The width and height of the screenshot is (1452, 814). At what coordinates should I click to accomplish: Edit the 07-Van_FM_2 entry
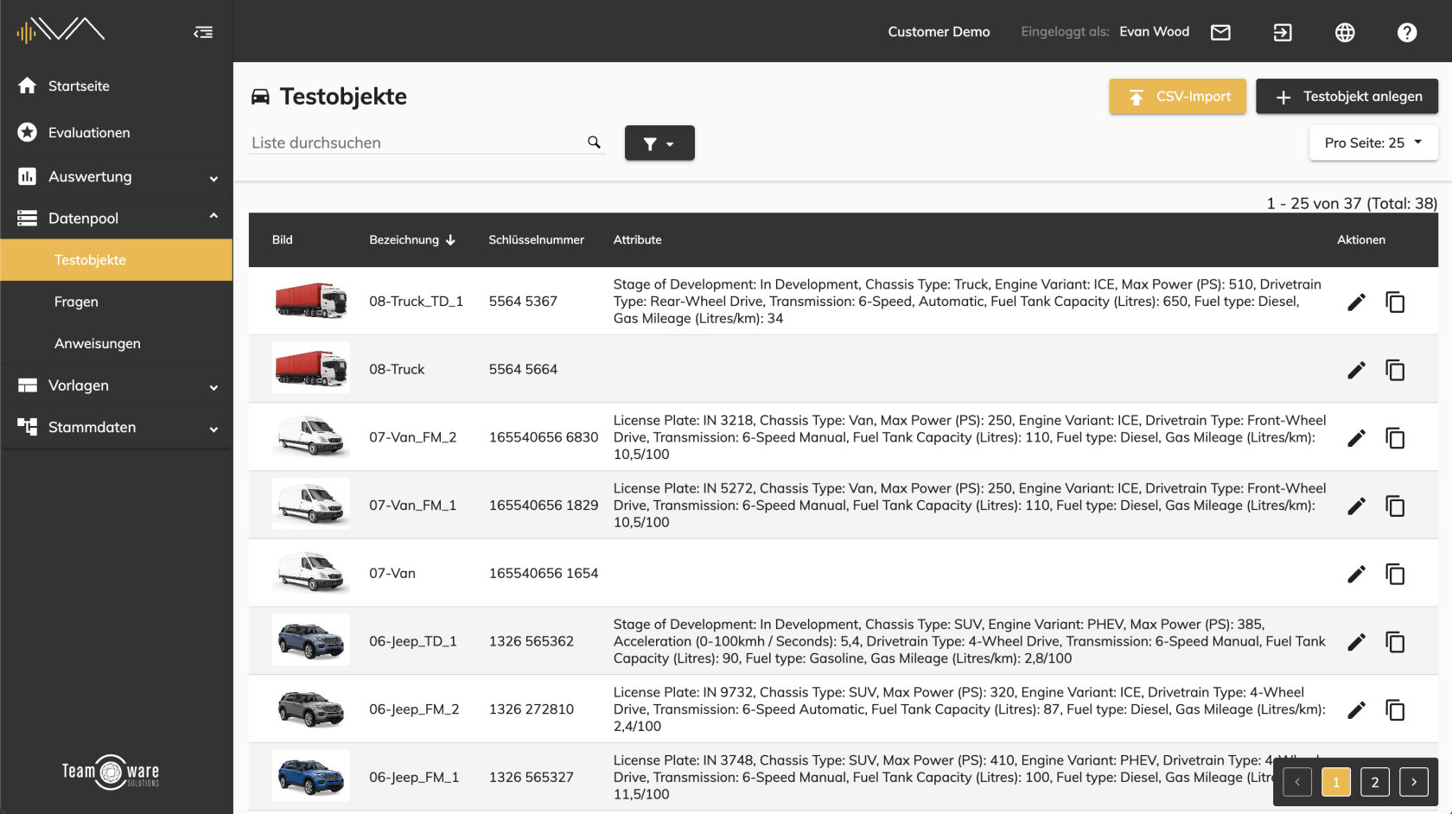tap(1357, 438)
